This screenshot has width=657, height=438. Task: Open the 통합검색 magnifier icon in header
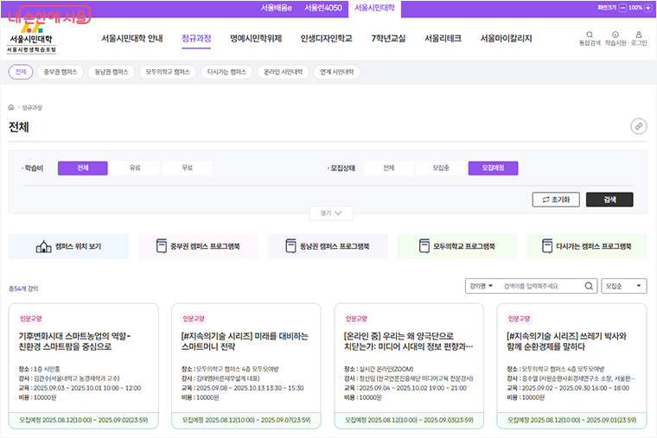(590, 35)
